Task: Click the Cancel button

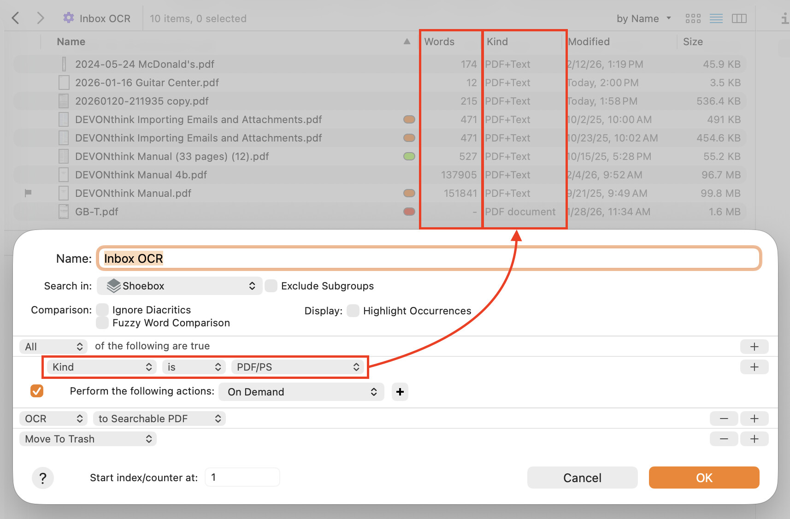Action: point(582,478)
